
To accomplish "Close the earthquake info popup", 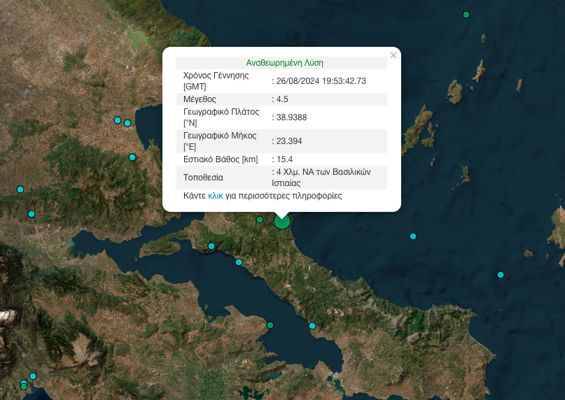I will [x=393, y=55].
